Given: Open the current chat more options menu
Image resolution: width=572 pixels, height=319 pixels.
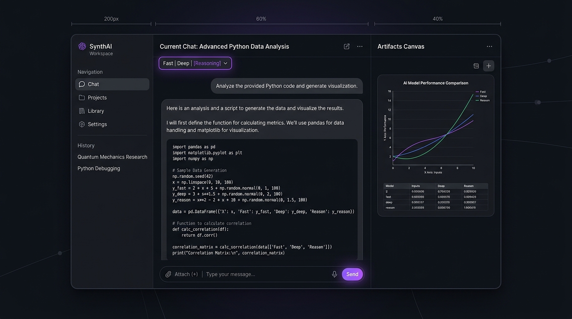Looking at the screenshot, I should click(x=360, y=47).
